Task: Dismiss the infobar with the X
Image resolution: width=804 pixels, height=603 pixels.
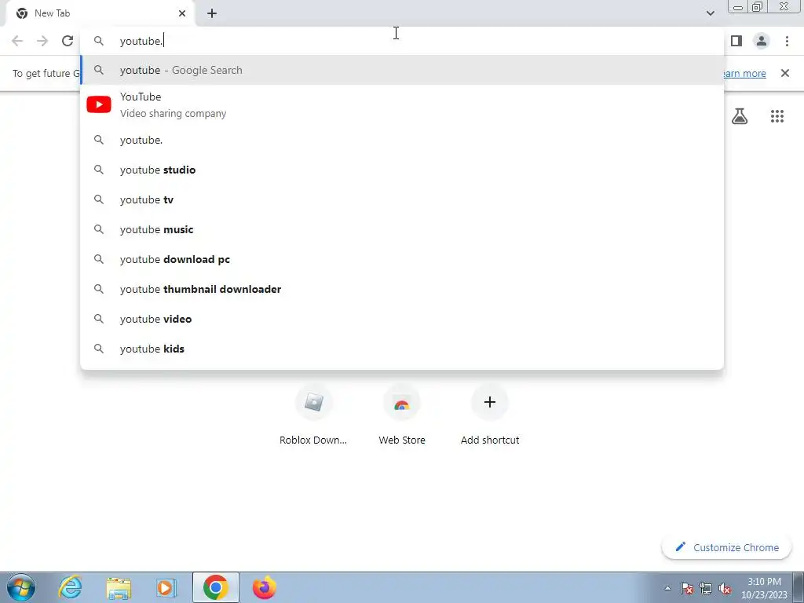Action: click(x=785, y=73)
